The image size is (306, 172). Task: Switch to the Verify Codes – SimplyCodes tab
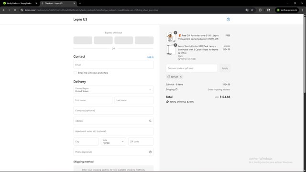click(20, 3)
